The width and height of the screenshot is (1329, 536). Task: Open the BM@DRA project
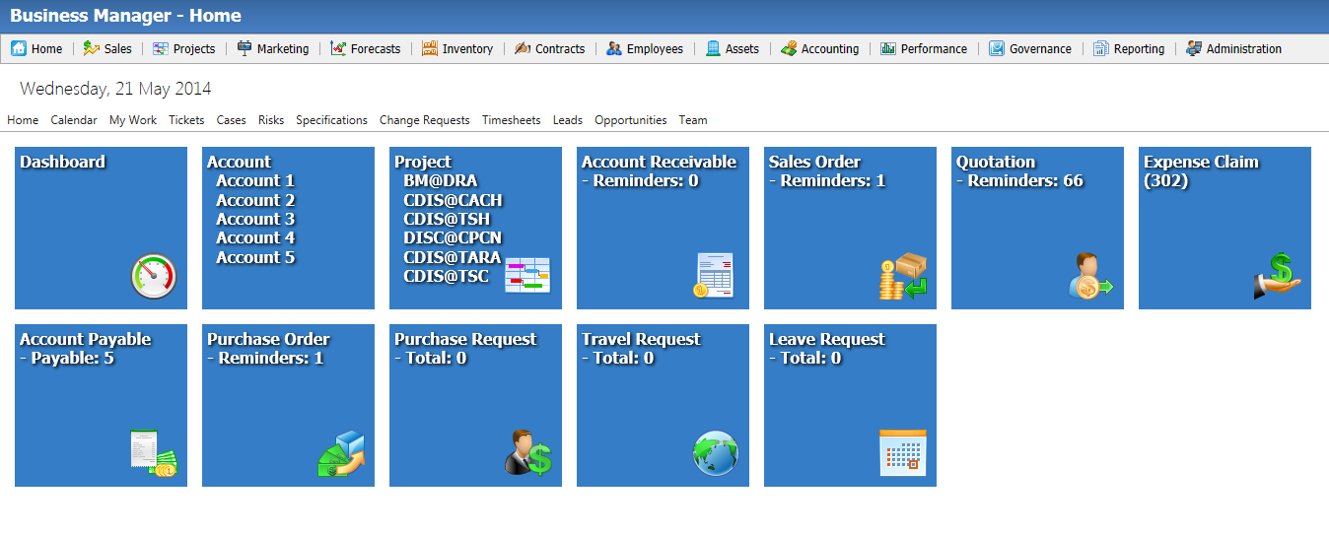(441, 181)
